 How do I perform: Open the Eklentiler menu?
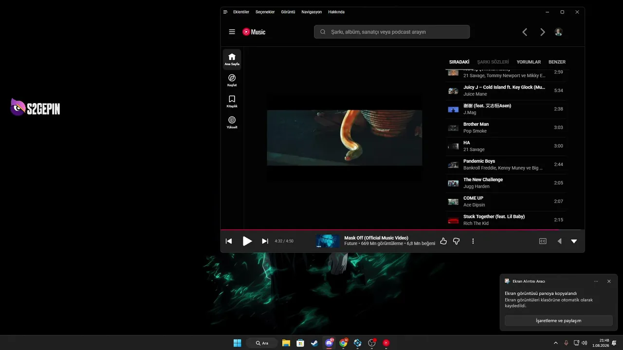[x=241, y=12]
